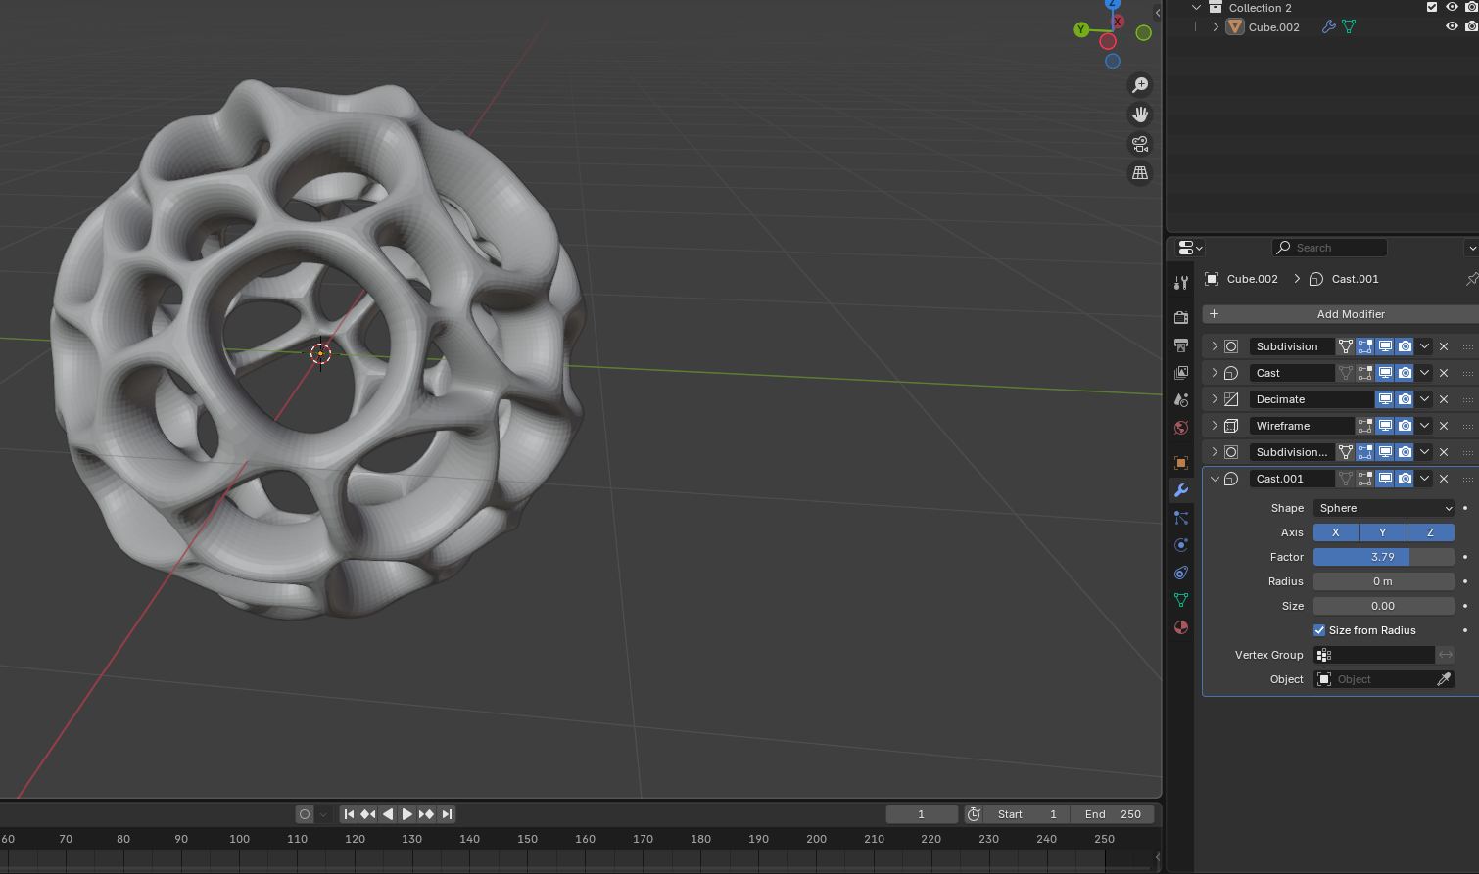The image size is (1479, 874).
Task: Hide Cube.002 using its eye icon
Action: 1452,27
